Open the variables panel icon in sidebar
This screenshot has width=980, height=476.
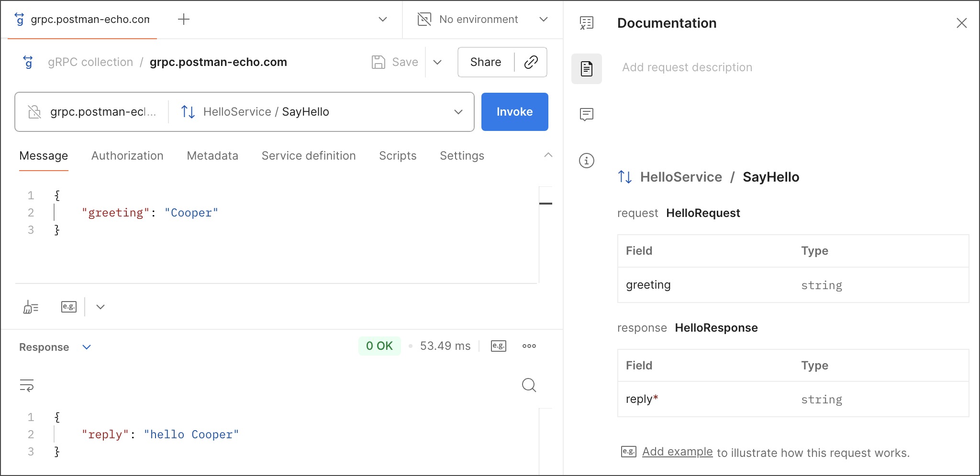[586, 23]
